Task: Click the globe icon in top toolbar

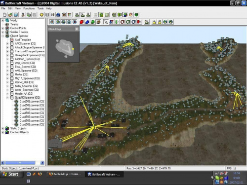Action: coord(125,15)
